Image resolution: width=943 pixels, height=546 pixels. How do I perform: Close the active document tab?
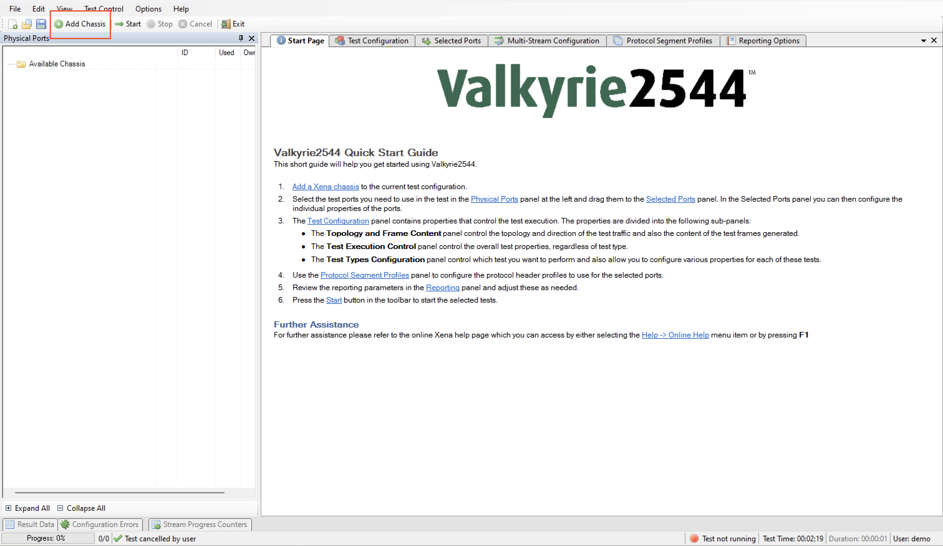[934, 40]
